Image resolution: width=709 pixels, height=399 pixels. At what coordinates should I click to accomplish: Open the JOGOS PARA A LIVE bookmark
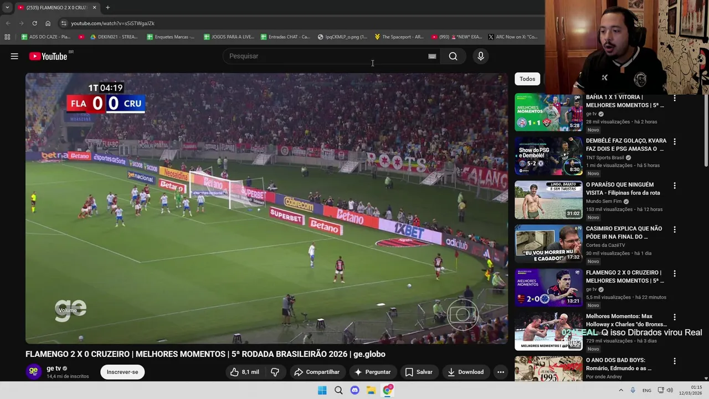(x=229, y=37)
